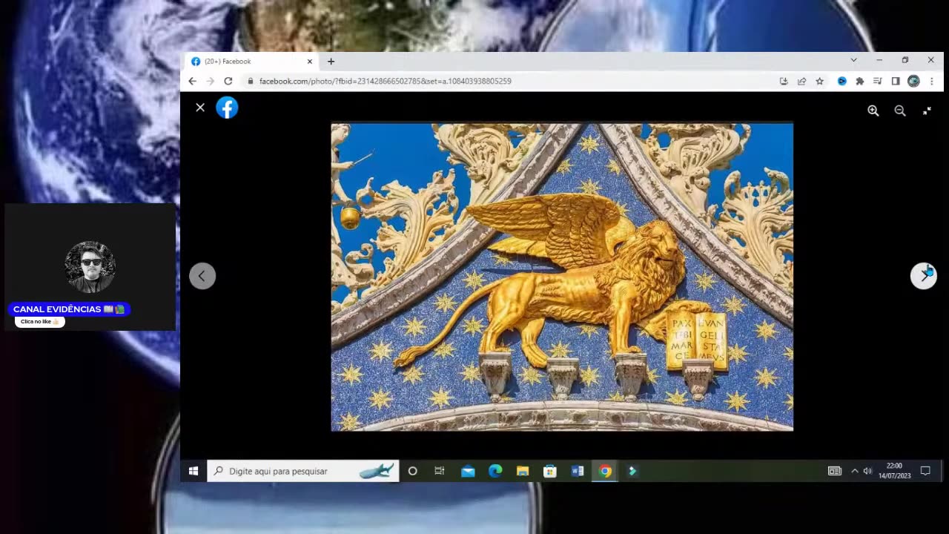Click the Canal Evidências avatar
The height and width of the screenshot is (534, 949).
point(90,266)
